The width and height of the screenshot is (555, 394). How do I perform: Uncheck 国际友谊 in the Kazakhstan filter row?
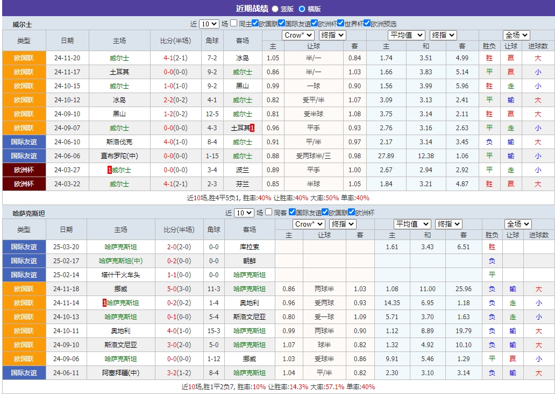point(291,213)
